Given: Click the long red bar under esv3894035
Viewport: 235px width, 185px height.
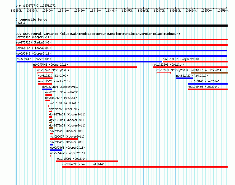Looking at the screenshot, I should click(x=145, y=167).
